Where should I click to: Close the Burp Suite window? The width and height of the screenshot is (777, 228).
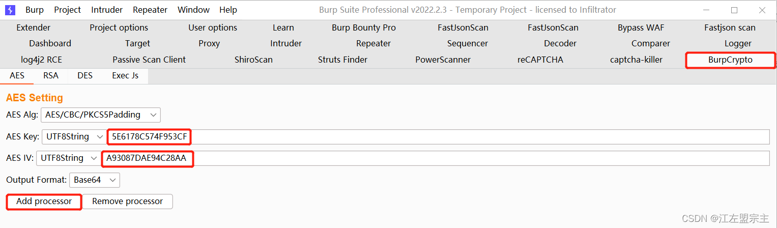pyautogui.click(x=762, y=10)
